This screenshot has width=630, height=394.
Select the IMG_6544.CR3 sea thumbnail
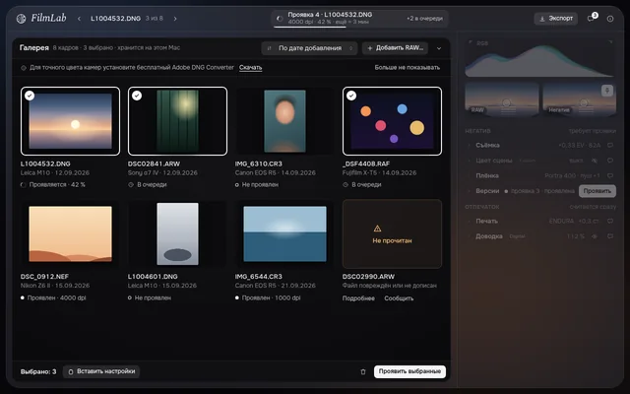284,234
